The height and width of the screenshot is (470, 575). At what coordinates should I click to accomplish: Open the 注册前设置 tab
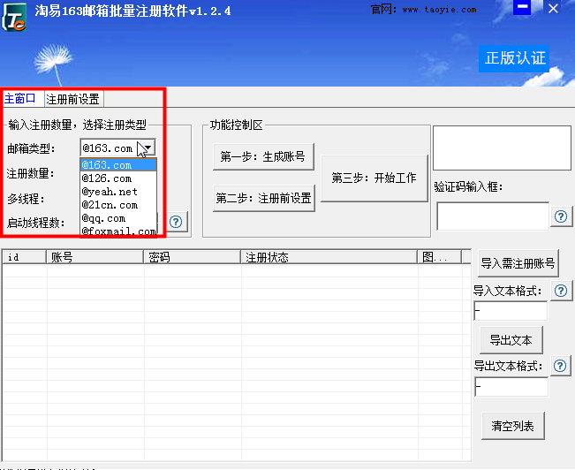pos(73,99)
